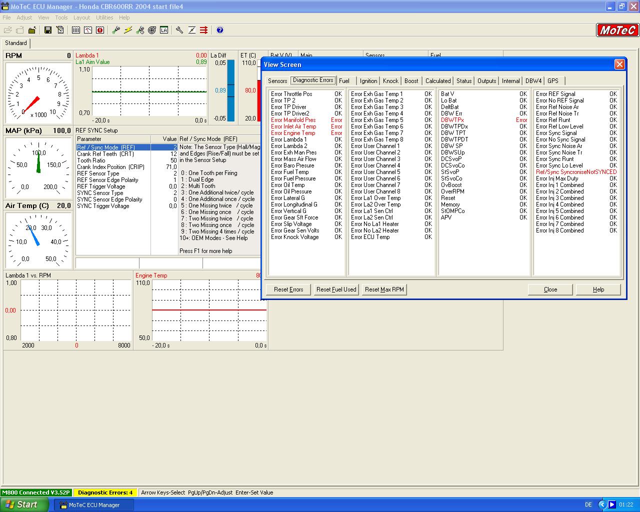Open the Windows Start menu
This screenshot has width=640, height=512.
pos(24,504)
